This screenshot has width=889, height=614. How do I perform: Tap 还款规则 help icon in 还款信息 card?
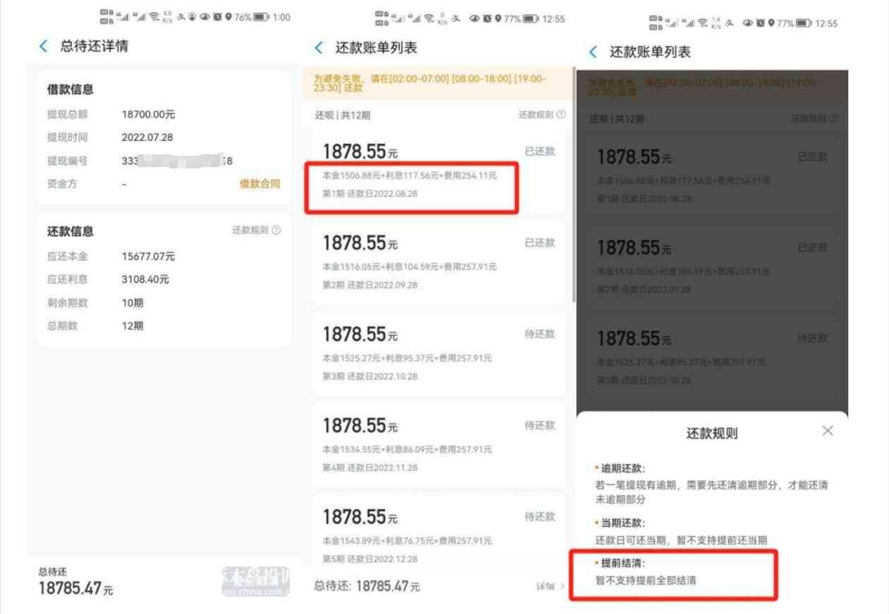click(276, 231)
